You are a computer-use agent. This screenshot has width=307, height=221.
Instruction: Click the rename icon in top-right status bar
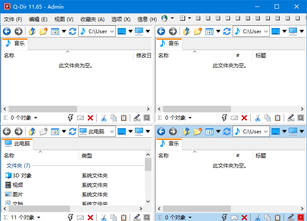pos(234,118)
